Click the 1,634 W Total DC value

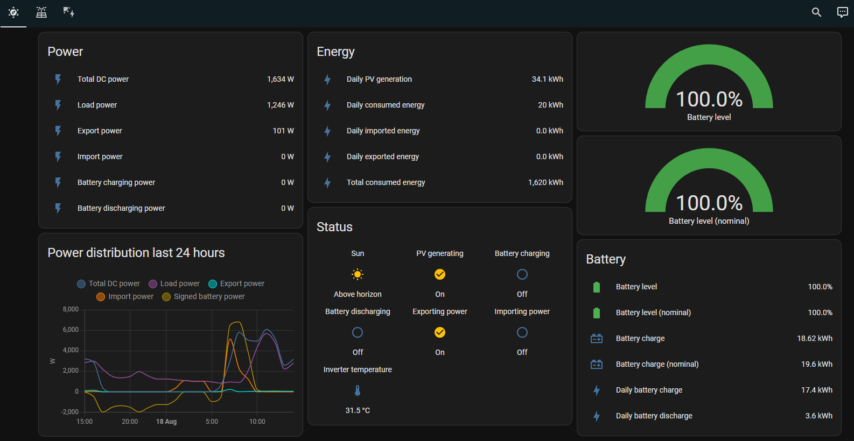(281, 79)
